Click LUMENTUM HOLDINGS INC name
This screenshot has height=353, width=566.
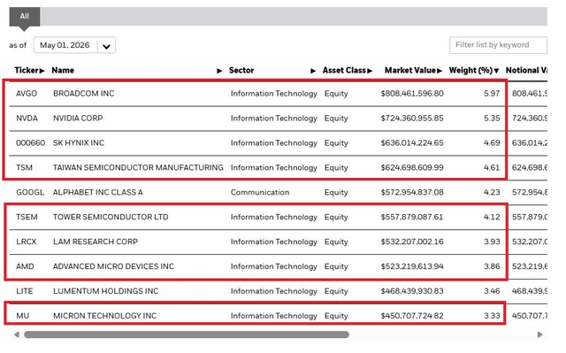pyautogui.click(x=106, y=291)
